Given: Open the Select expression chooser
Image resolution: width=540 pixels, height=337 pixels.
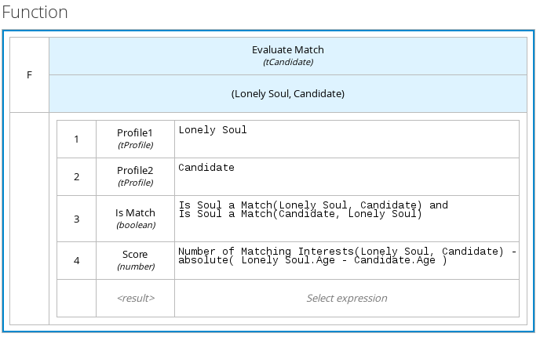Looking at the screenshot, I should tap(346, 298).
